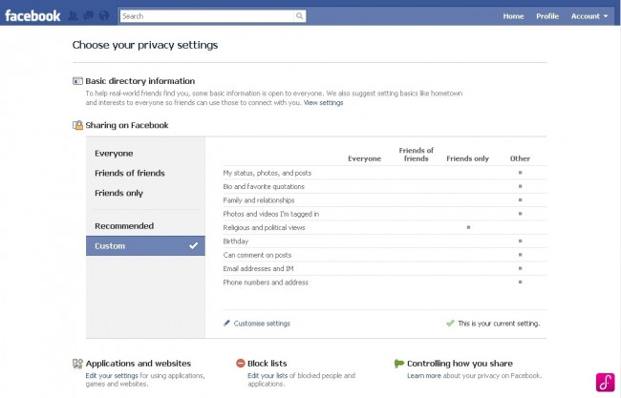Viewport: 621px width, 398px height.
Task: Click 'Email addresses and IM' row
Action: pyautogui.click(x=385, y=268)
